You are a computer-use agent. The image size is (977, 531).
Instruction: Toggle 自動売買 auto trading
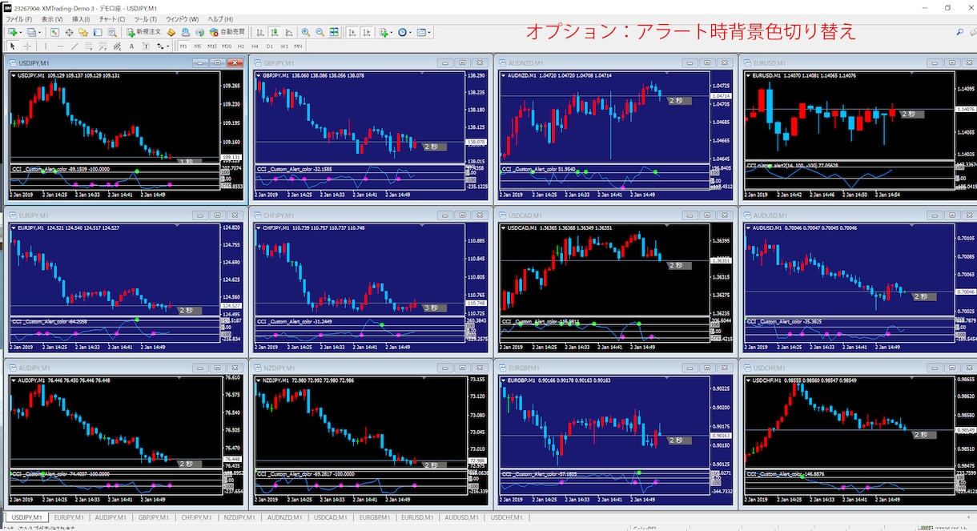tap(227, 32)
